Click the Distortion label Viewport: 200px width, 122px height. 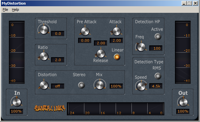click(x=47, y=75)
